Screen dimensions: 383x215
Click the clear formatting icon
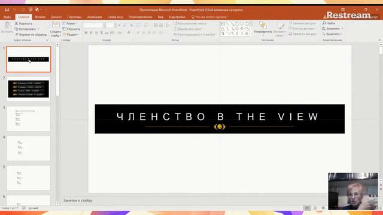click(132, 25)
